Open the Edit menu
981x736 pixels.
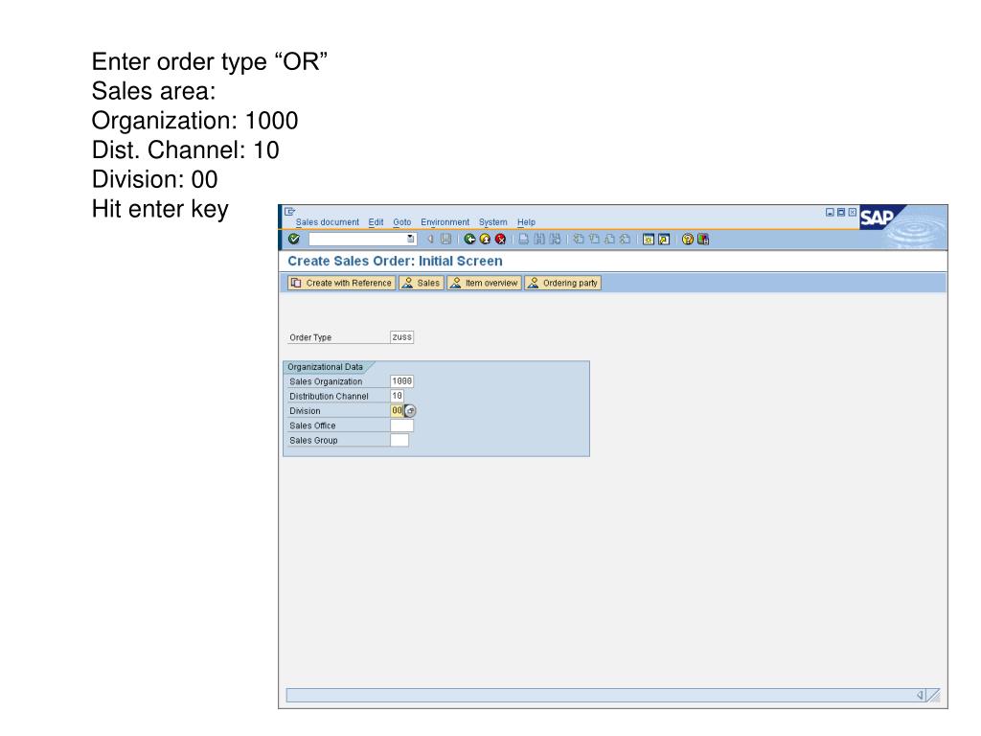376,222
